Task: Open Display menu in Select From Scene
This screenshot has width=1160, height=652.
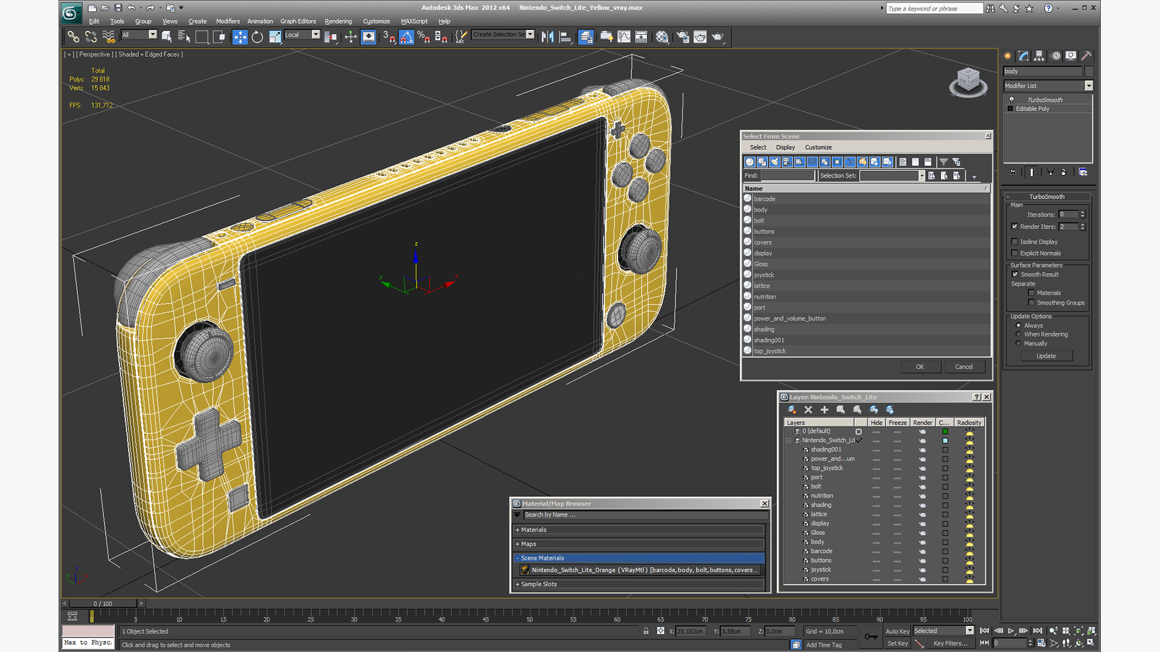Action: (x=785, y=147)
